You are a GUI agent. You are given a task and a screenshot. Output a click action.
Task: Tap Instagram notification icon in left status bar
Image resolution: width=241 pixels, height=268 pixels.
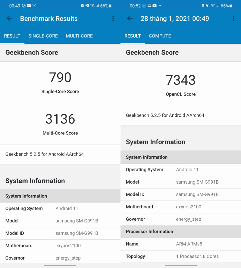tap(24, 6)
